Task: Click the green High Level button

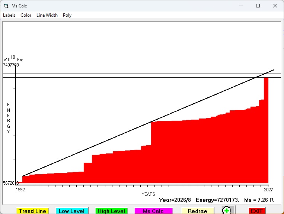Action: click(x=111, y=211)
